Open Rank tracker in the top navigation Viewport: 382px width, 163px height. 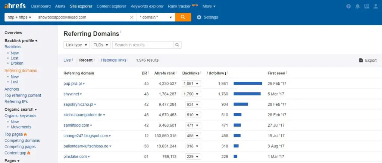pyautogui.click(x=179, y=6)
